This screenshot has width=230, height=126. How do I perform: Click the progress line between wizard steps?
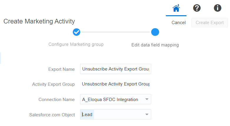pos(116,32)
